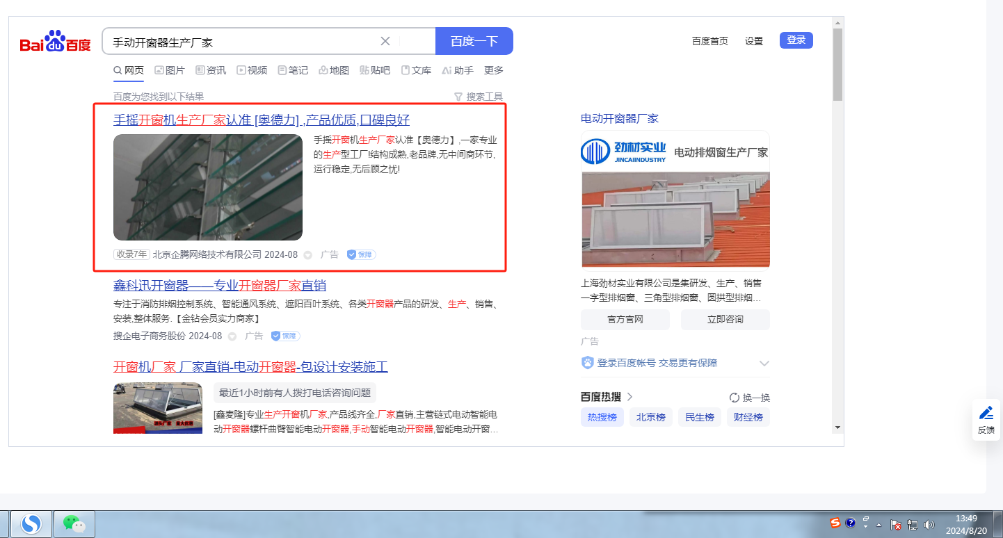Select the 财经榜 hot list tab
This screenshot has width=1003, height=538.
tap(748, 417)
